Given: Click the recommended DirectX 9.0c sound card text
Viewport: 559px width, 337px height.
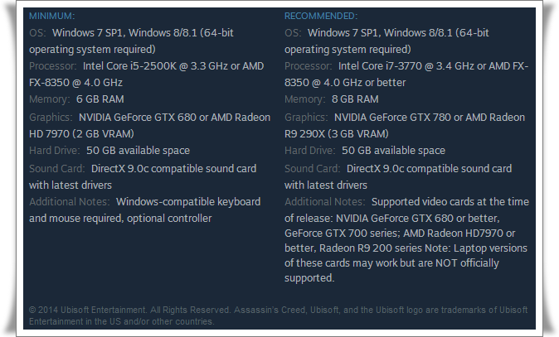Looking at the screenshot, I should [429, 168].
